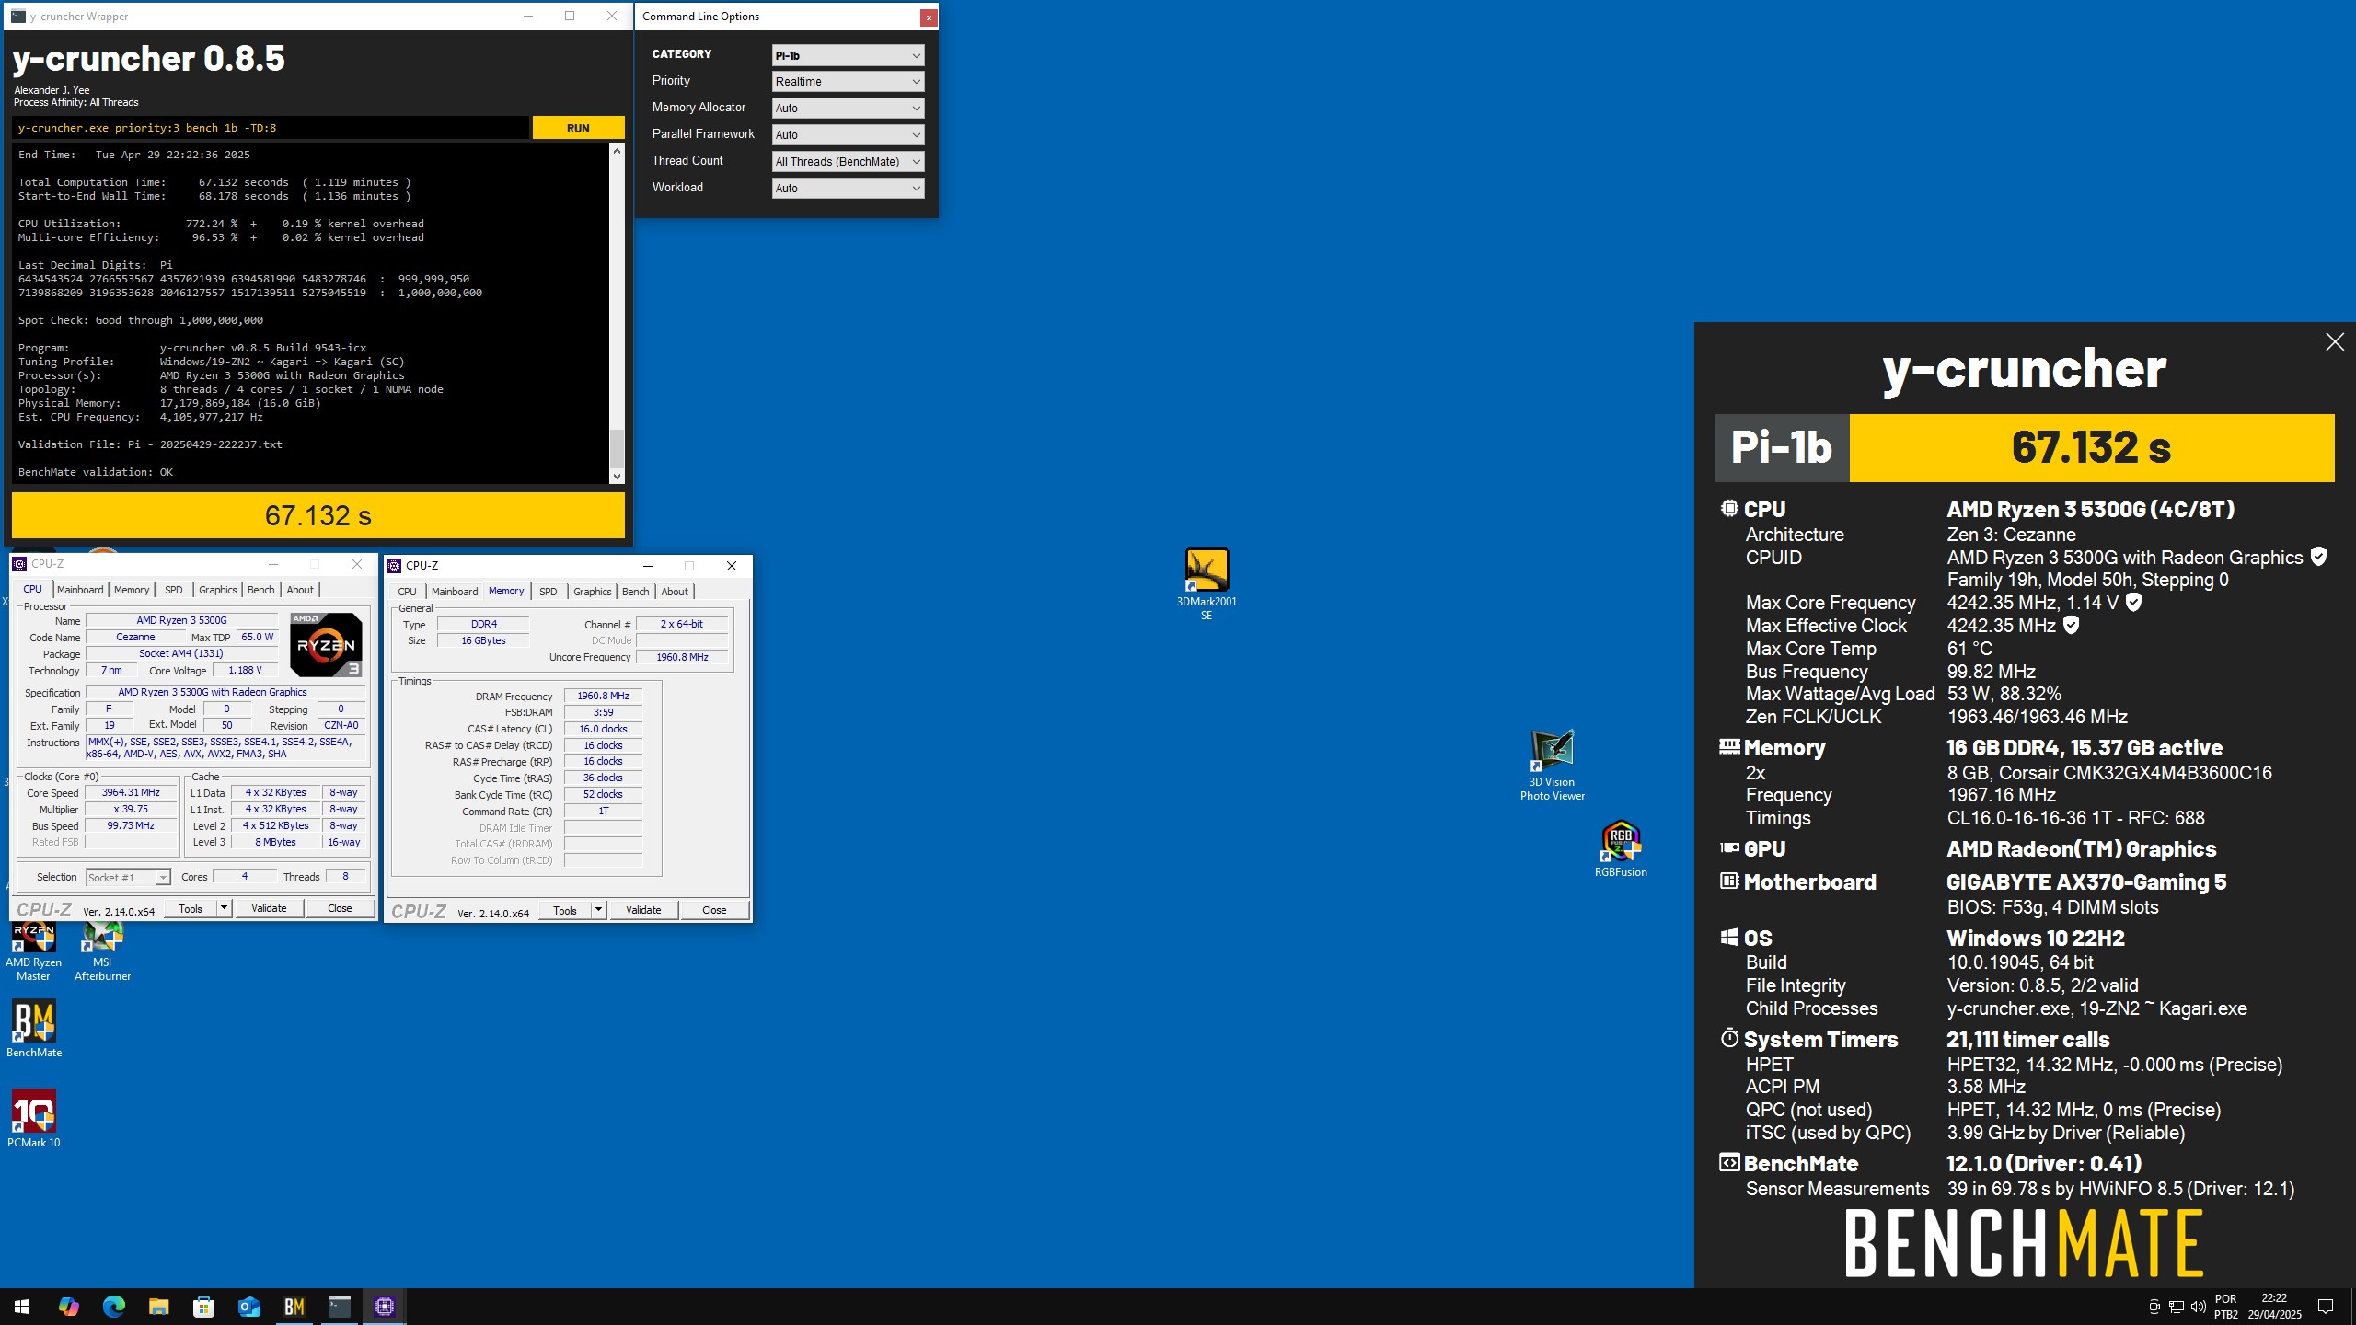Click the output scrollbar up arrow

(x=617, y=150)
